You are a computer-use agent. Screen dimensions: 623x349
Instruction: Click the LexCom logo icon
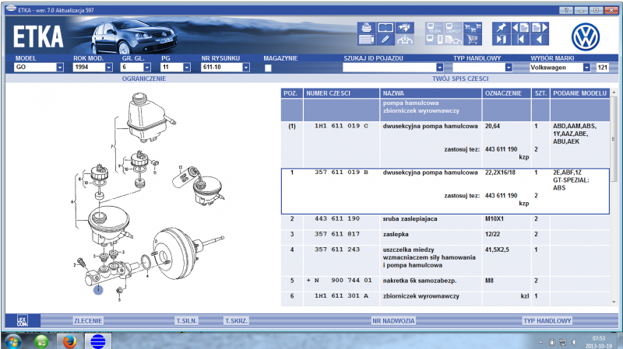[23, 320]
